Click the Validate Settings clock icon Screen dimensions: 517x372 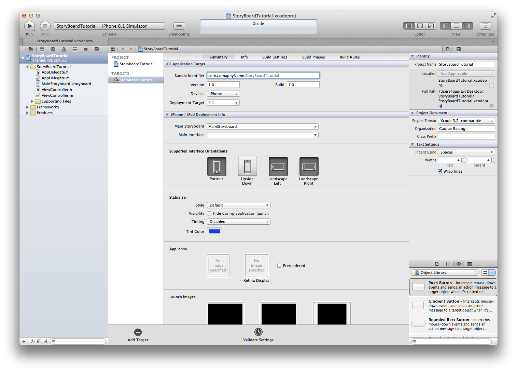click(258, 332)
